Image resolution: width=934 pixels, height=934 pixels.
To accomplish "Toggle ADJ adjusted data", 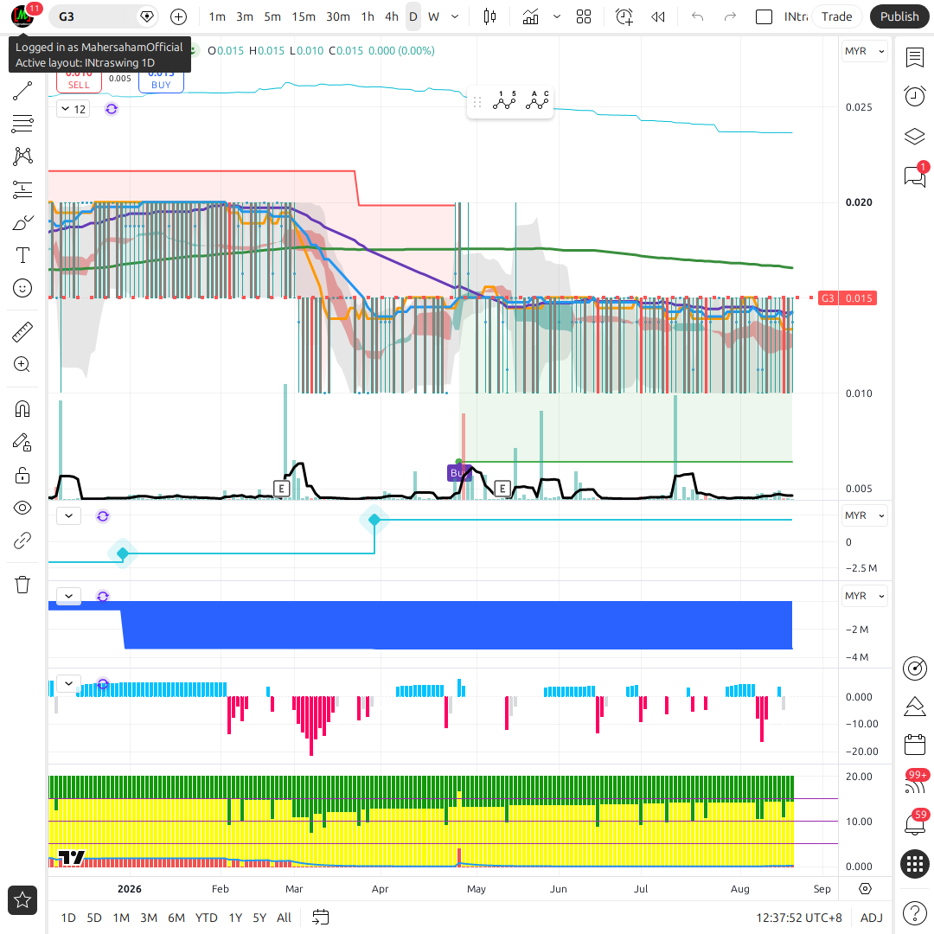I will tap(872, 918).
